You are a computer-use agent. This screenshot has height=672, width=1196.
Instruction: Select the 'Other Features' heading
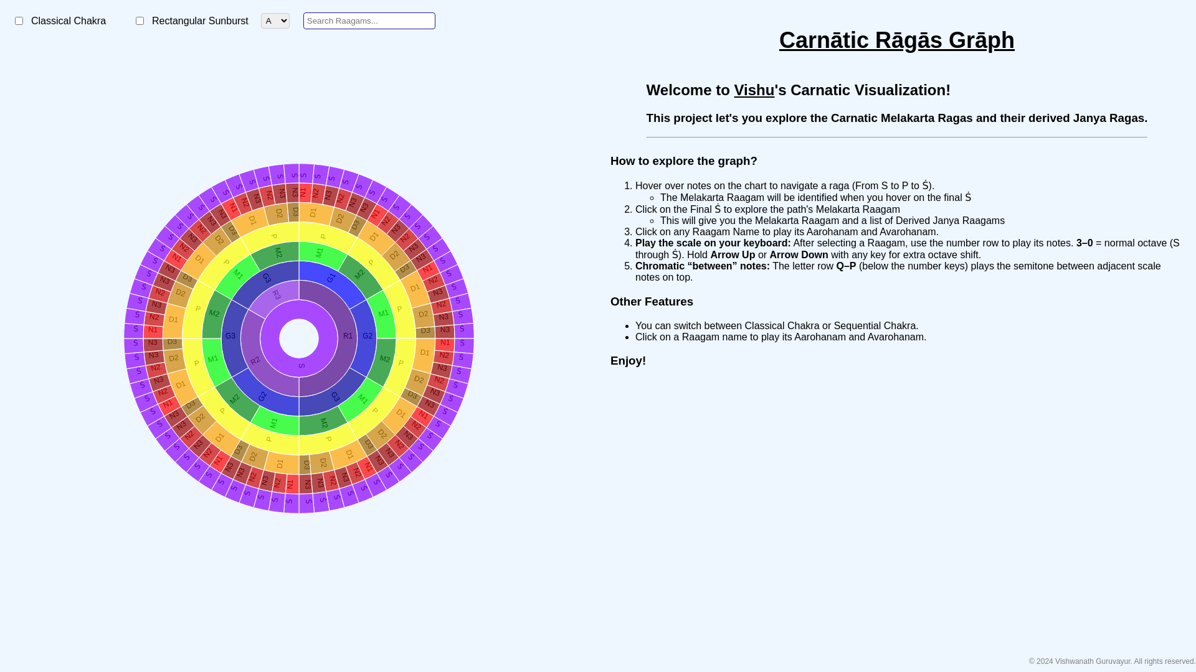coord(652,302)
